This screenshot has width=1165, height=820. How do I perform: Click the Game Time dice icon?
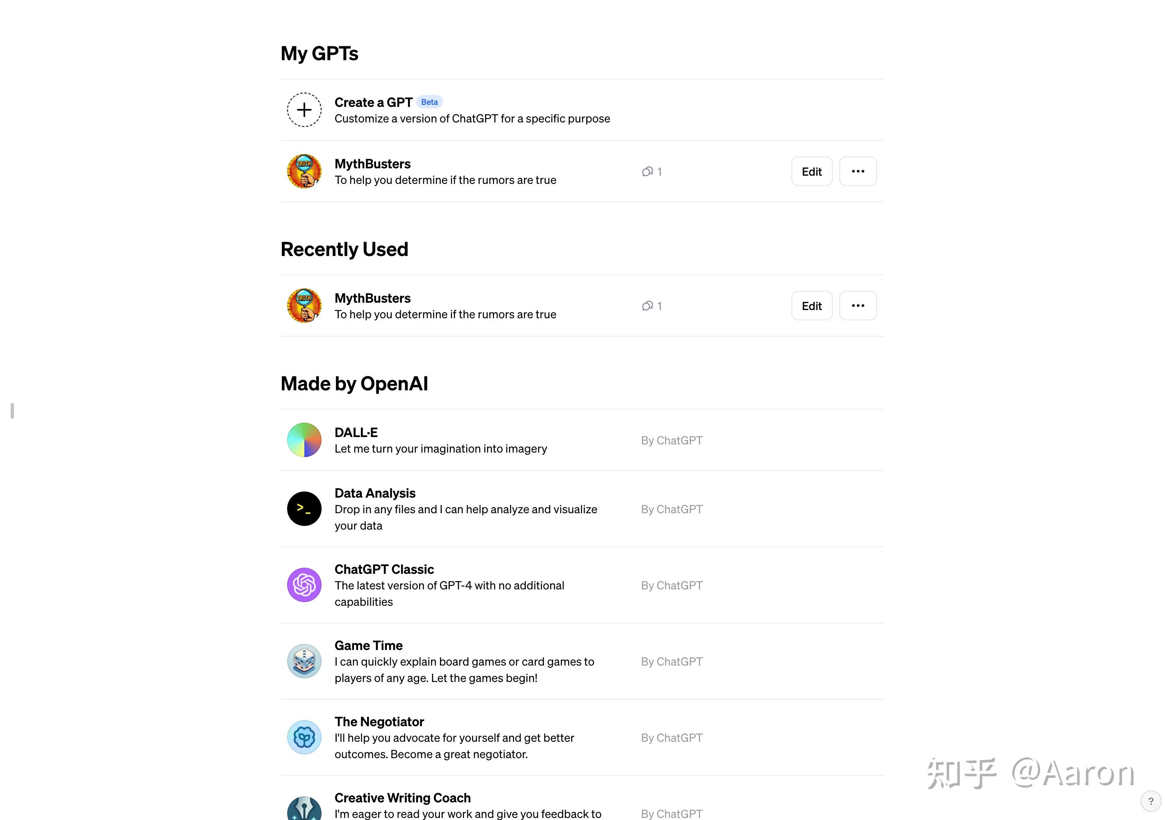click(x=304, y=661)
